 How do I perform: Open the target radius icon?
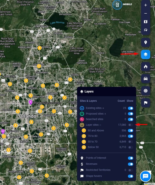(x=145, y=91)
